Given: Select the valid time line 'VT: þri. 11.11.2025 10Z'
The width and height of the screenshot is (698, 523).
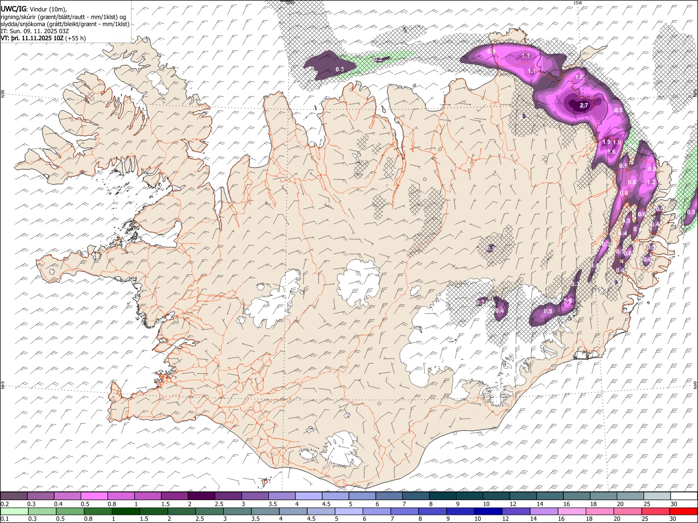Looking at the screenshot, I should (44, 38).
